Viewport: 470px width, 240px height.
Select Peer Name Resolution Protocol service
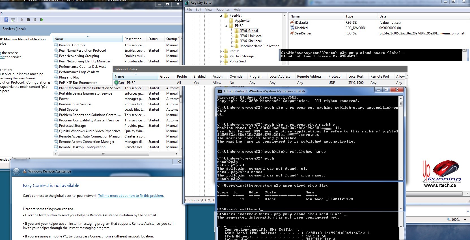[x=82, y=51]
